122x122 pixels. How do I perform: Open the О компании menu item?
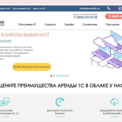90,24
